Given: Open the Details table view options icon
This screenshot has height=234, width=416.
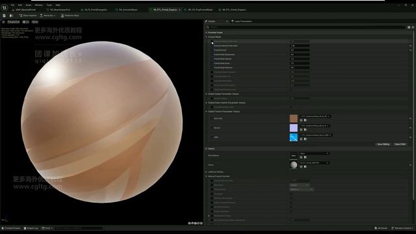Looking at the screenshot, I should 409,27.
